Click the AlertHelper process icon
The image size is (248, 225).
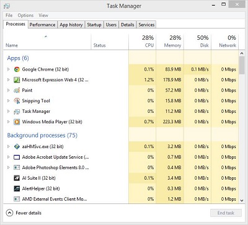(17, 188)
